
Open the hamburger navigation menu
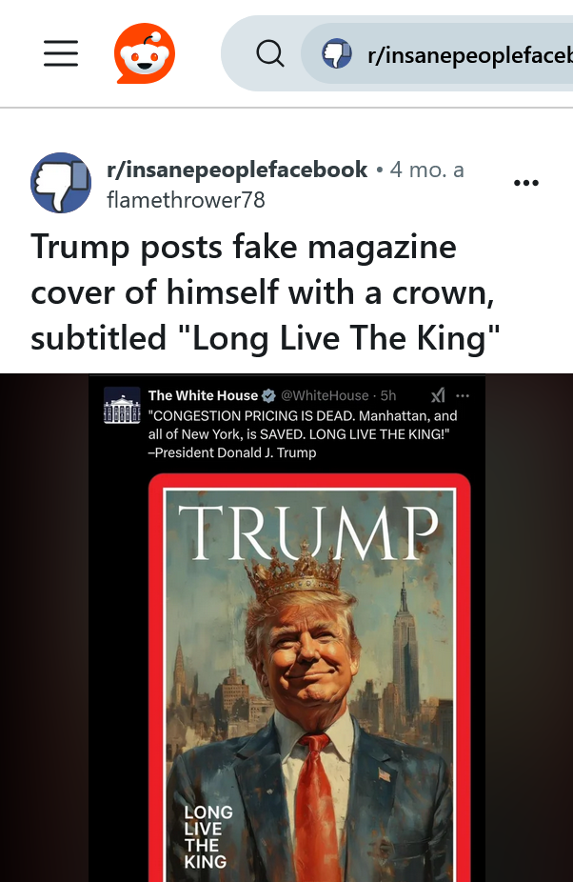(61, 53)
